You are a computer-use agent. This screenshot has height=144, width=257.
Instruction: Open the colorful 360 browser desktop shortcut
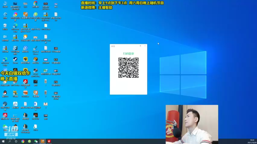(x=15, y=16)
